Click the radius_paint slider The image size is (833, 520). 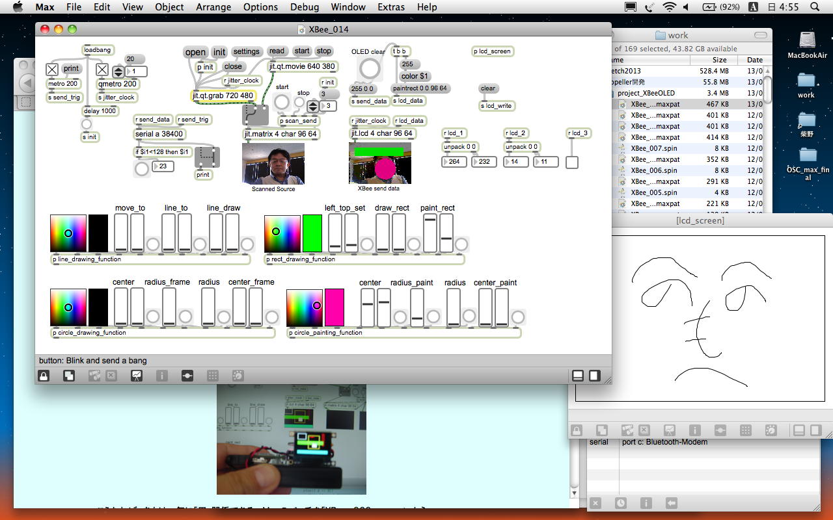[x=416, y=307]
